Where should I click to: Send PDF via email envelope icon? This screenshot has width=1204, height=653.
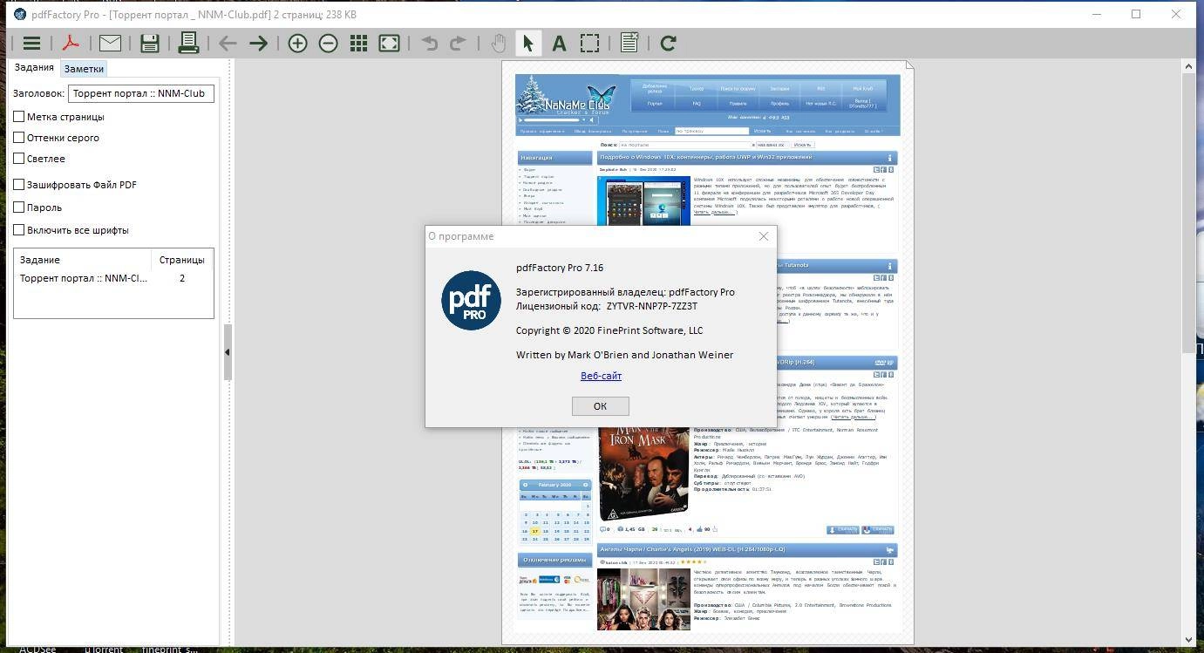click(110, 43)
